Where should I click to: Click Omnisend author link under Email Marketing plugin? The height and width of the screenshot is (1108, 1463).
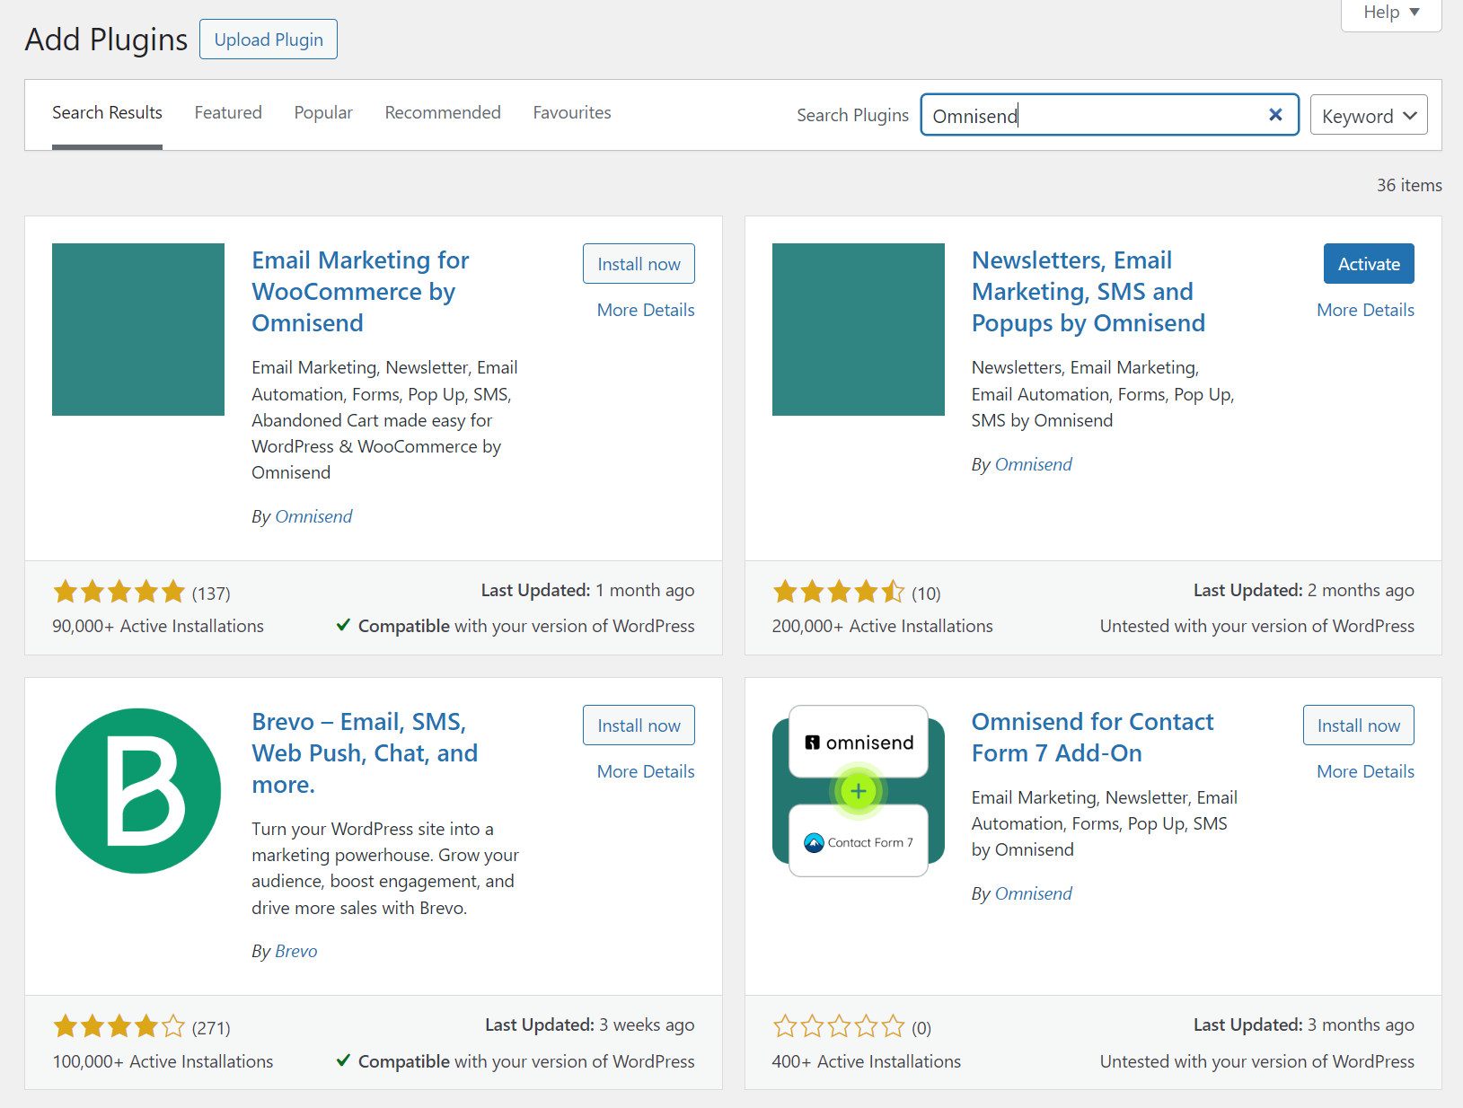click(313, 516)
